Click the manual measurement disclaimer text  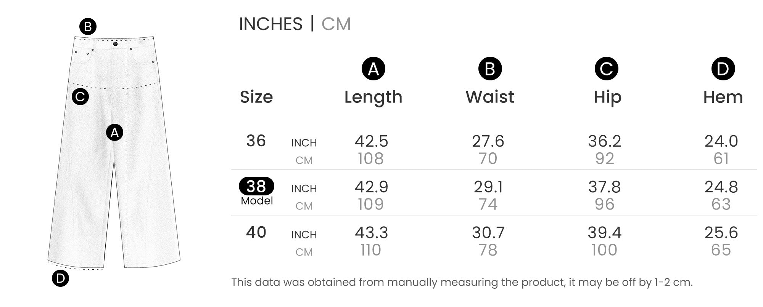click(x=462, y=282)
